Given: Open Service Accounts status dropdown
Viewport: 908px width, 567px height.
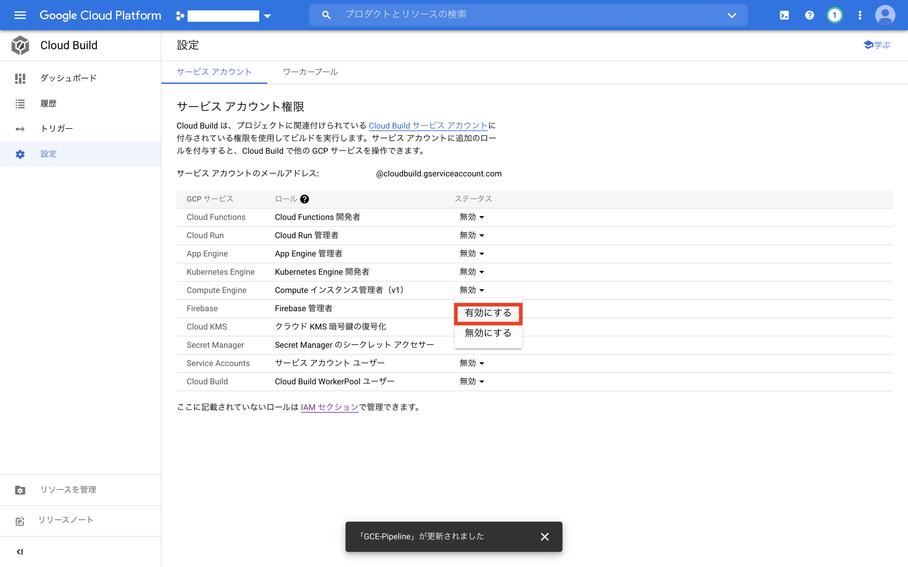Looking at the screenshot, I should (x=472, y=364).
